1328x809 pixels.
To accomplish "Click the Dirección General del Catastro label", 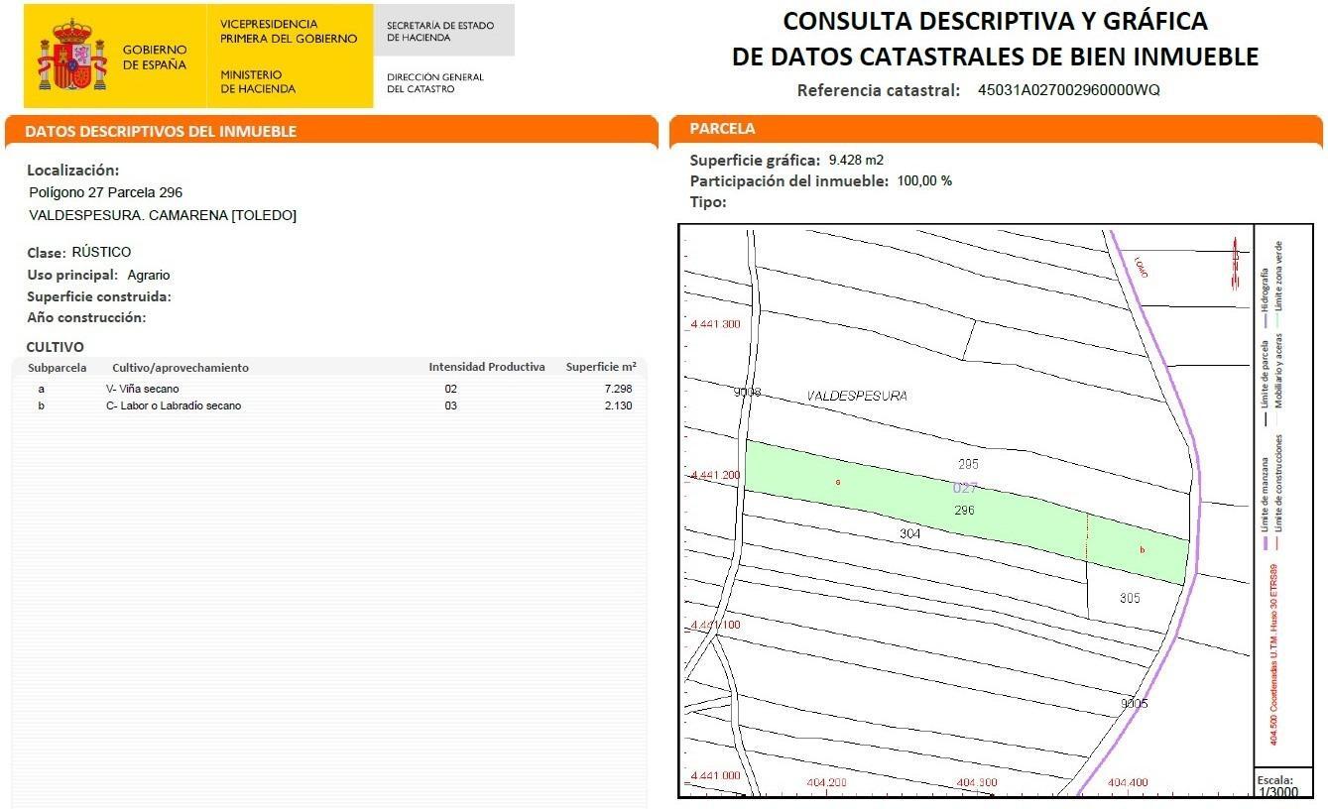I will (x=435, y=83).
